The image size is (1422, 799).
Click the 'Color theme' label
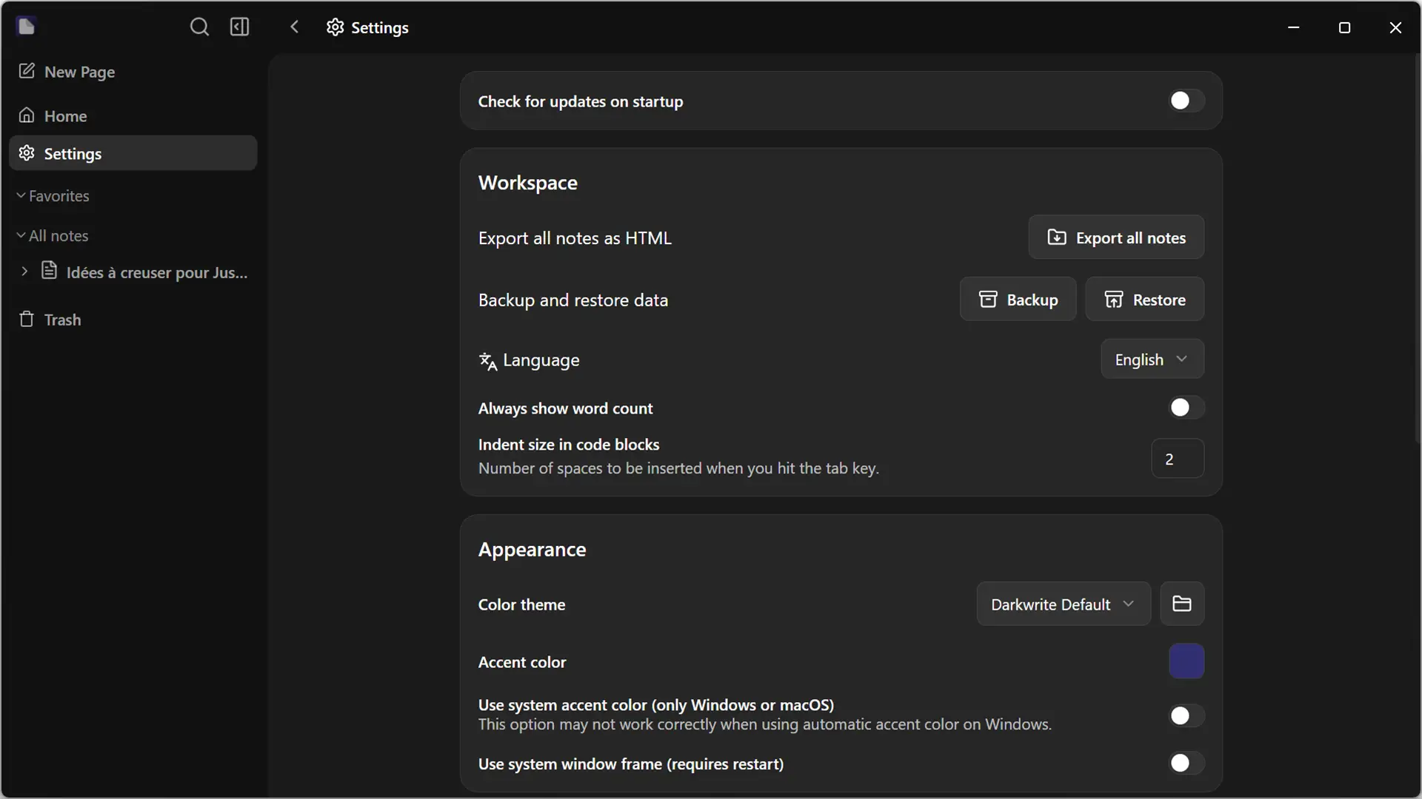tap(521, 604)
